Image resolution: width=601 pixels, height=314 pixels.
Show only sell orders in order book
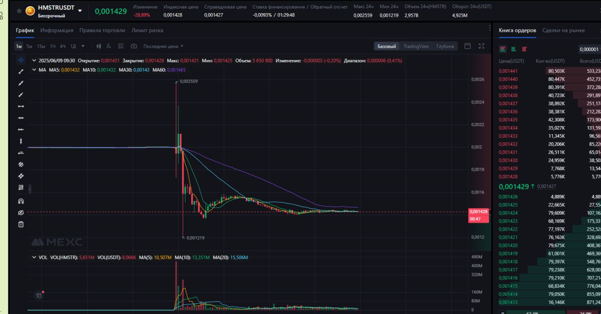[524, 49]
